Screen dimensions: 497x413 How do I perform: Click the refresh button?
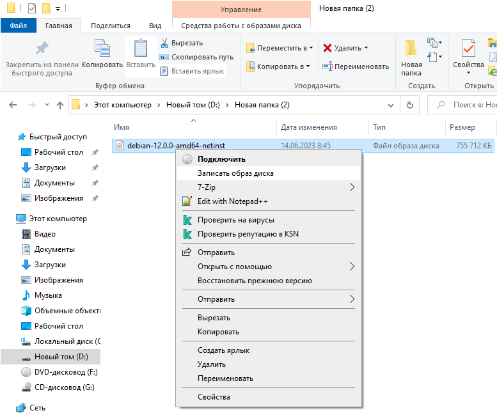click(x=410, y=105)
